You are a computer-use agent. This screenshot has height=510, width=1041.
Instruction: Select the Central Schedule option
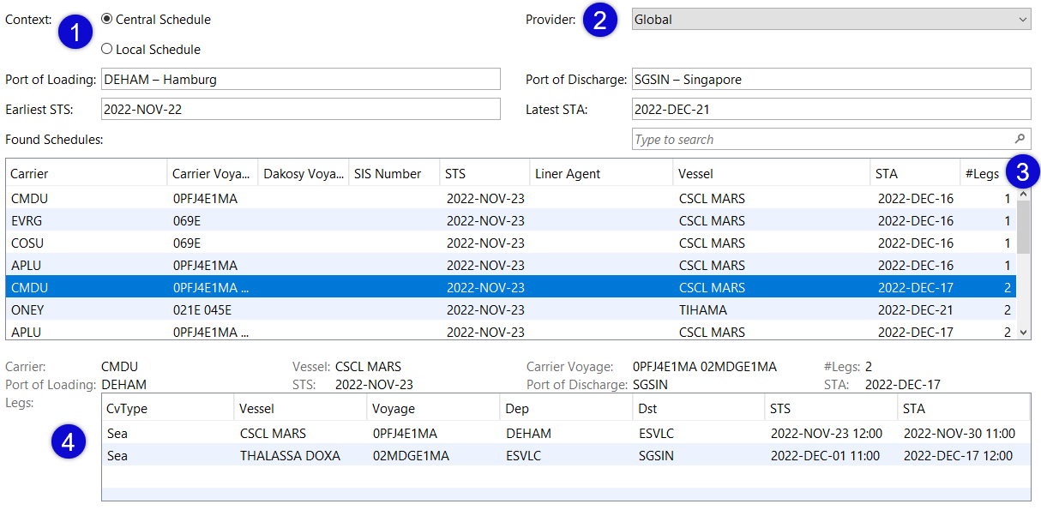(x=105, y=19)
